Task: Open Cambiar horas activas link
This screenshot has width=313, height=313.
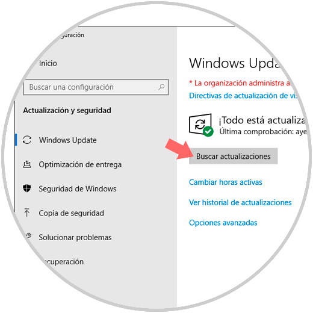Action: [x=226, y=182]
